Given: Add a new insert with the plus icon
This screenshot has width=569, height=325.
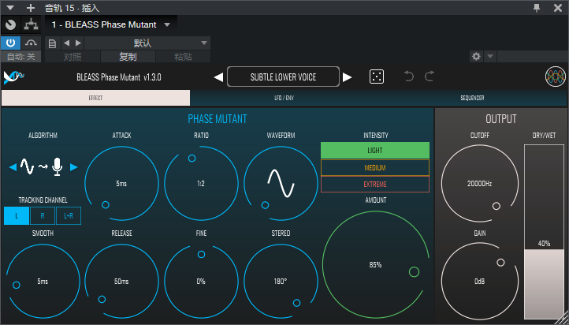Looking at the screenshot, I should point(31,8).
